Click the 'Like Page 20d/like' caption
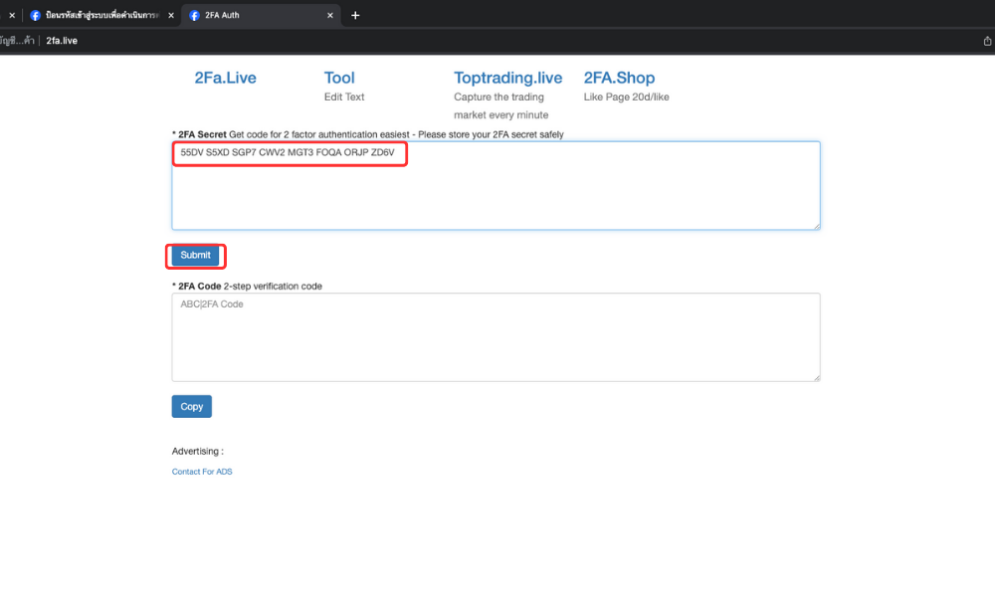The height and width of the screenshot is (597, 995). (626, 98)
